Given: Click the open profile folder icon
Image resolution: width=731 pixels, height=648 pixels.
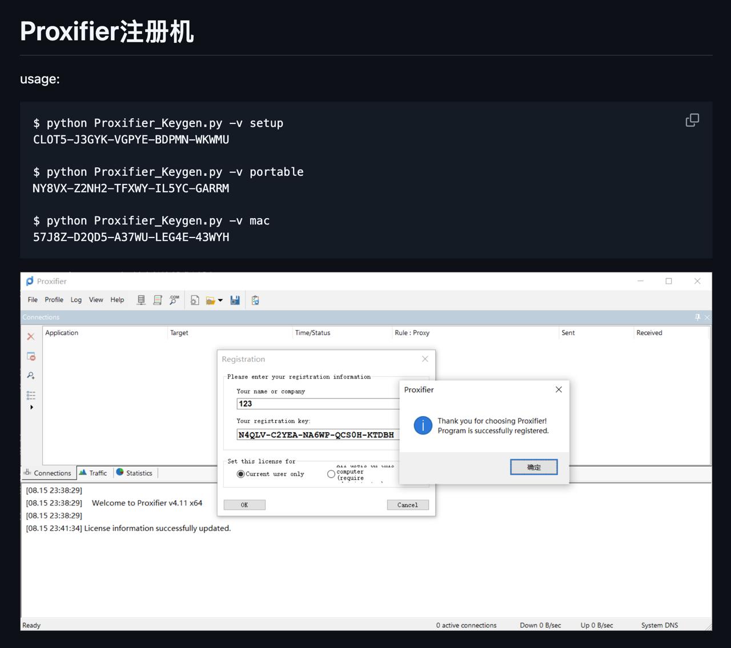Looking at the screenshot, I should coord(210,300).
